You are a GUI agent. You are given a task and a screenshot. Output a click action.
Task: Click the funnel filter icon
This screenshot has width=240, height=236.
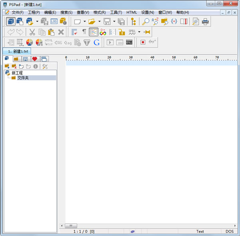click(x=87, y=42)
